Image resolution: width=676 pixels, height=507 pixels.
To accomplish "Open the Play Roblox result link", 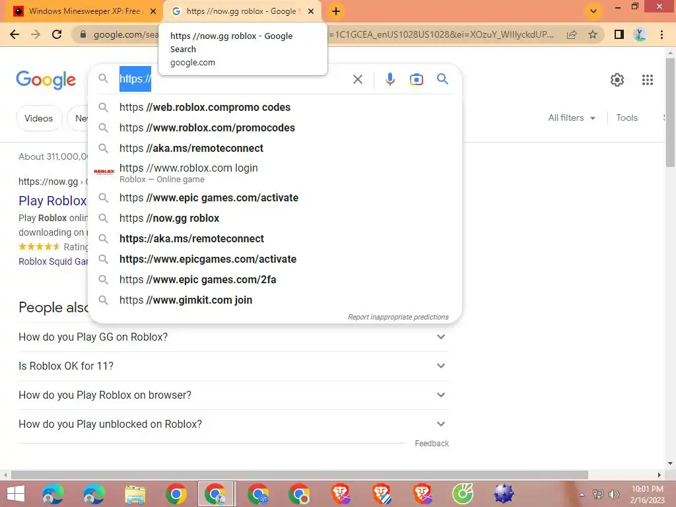I will point(53,201).
